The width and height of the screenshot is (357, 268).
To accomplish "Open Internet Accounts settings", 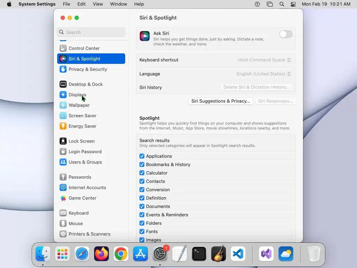I will coord(91,188).
